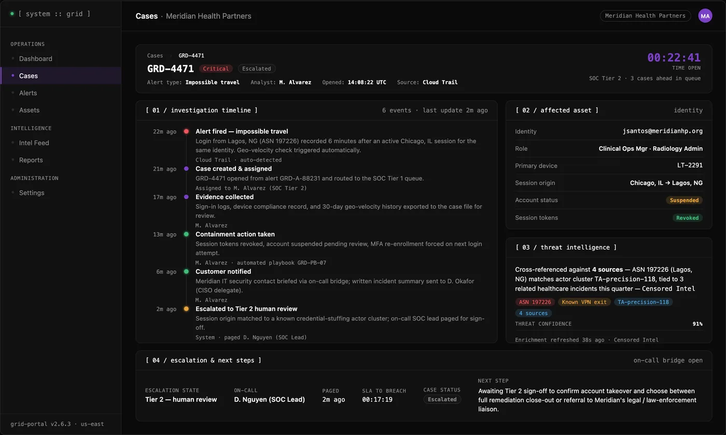This screenshot has height=435, width=726.
Task: Click the SLA to breach 00:17:19 value
Action: 377,400
